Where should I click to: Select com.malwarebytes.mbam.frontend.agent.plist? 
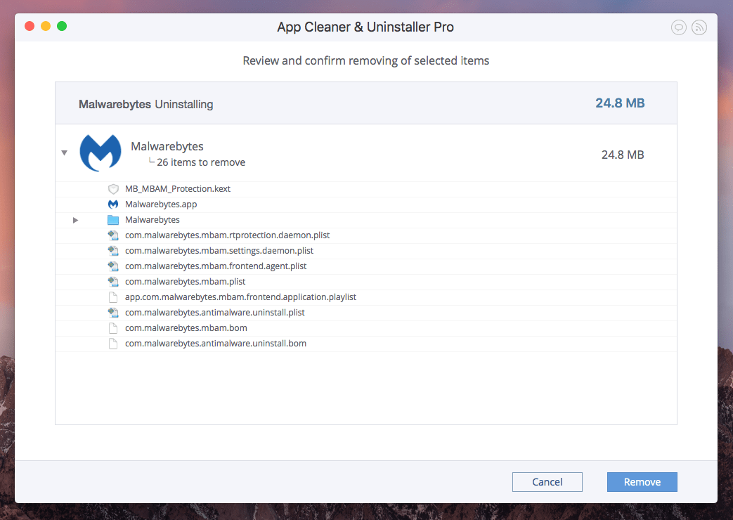tap(216, 266)
